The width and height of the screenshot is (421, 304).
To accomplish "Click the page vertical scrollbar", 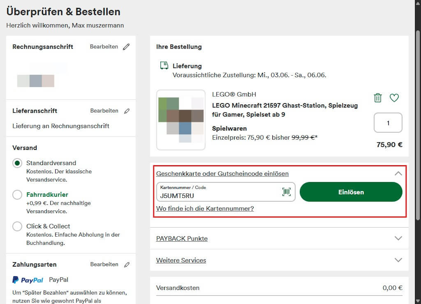I will click(x=418, y=125).
